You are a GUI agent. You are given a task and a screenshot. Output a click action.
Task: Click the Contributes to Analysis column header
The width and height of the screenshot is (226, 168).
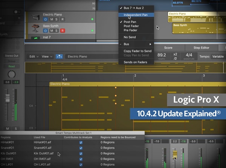pyautogui.click(x=78, y=137)
